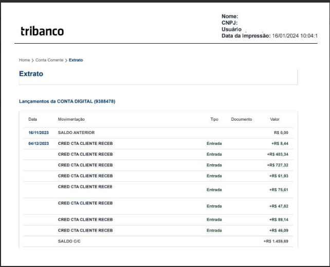This screenshot has height=267, width=330.
Task: Select the 16/11/2023 date entry
Action: 39,132
